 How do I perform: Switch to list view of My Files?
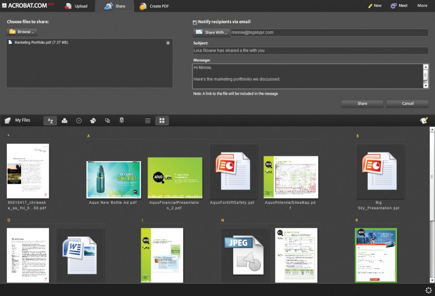click(148, 120)
